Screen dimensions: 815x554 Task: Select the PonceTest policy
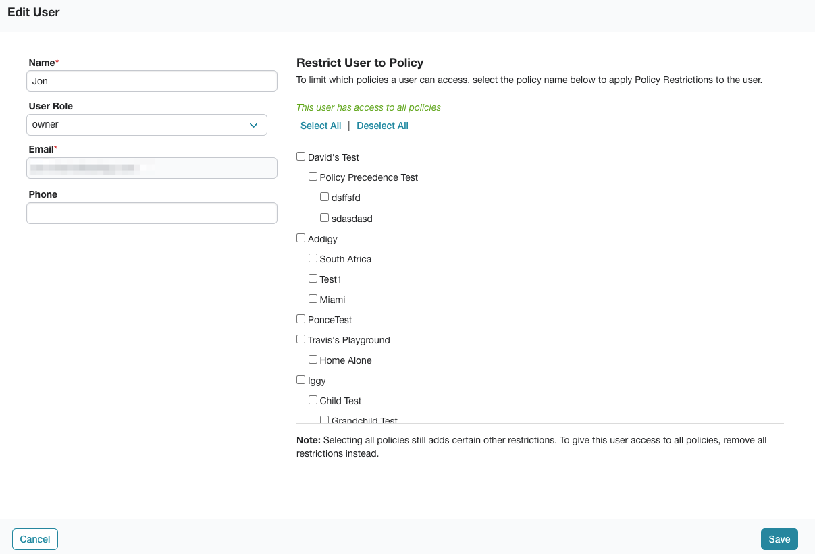[x=300, y=318]
